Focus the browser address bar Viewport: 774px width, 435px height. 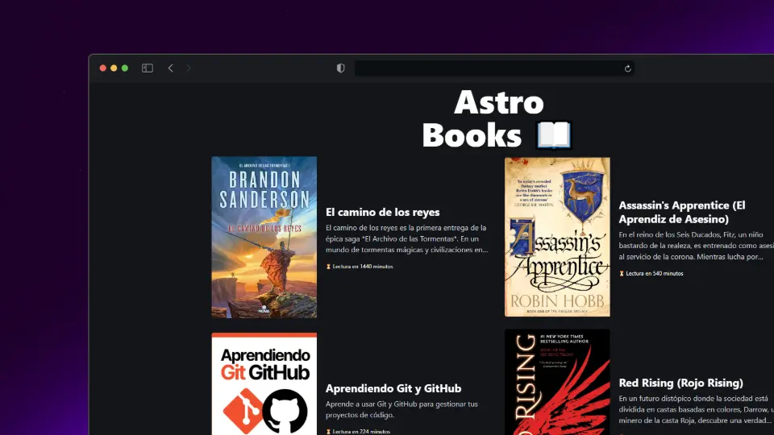494,68
